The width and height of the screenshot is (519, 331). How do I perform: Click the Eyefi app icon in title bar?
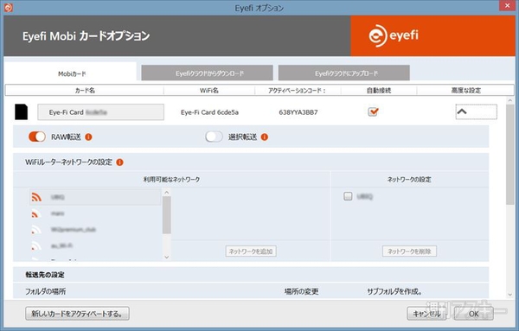point(8,7)
